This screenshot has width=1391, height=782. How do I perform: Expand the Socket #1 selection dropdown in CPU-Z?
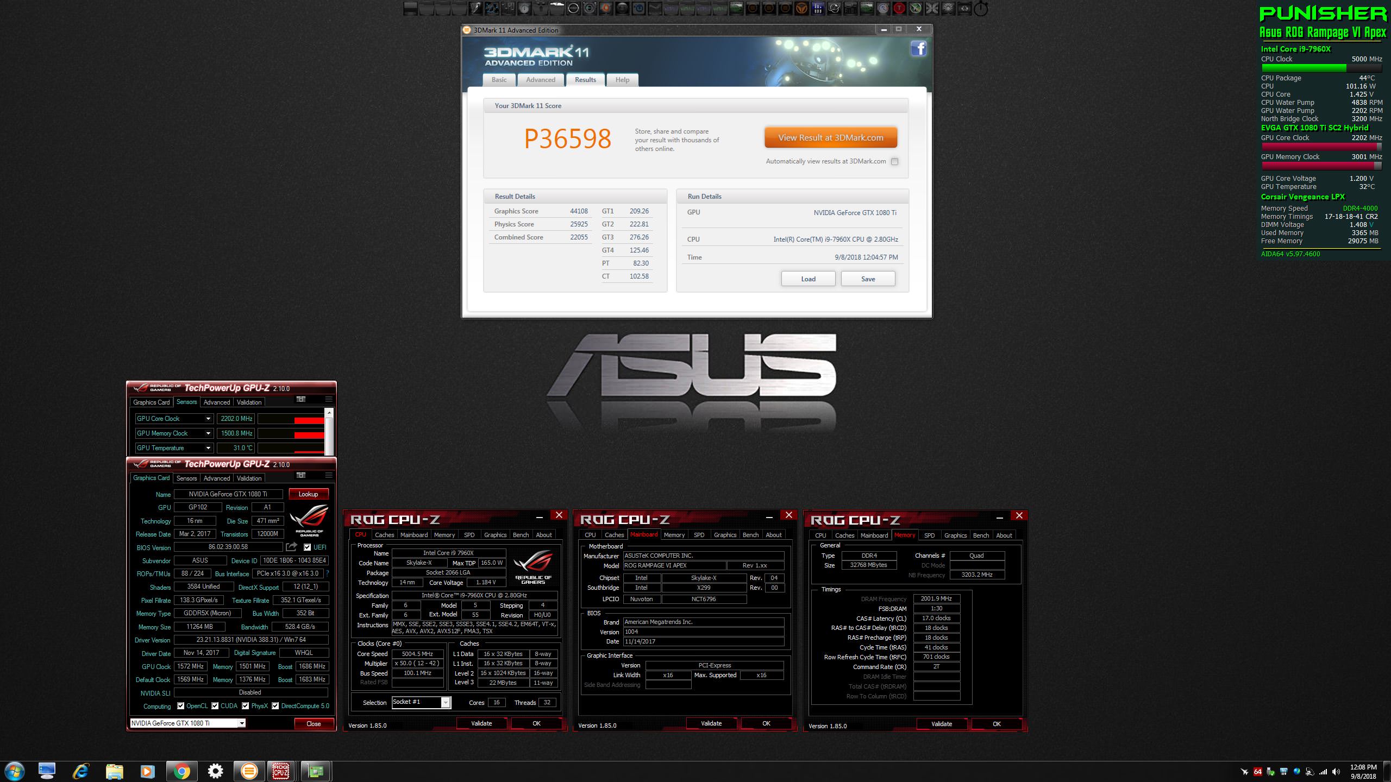pos(446,703)
